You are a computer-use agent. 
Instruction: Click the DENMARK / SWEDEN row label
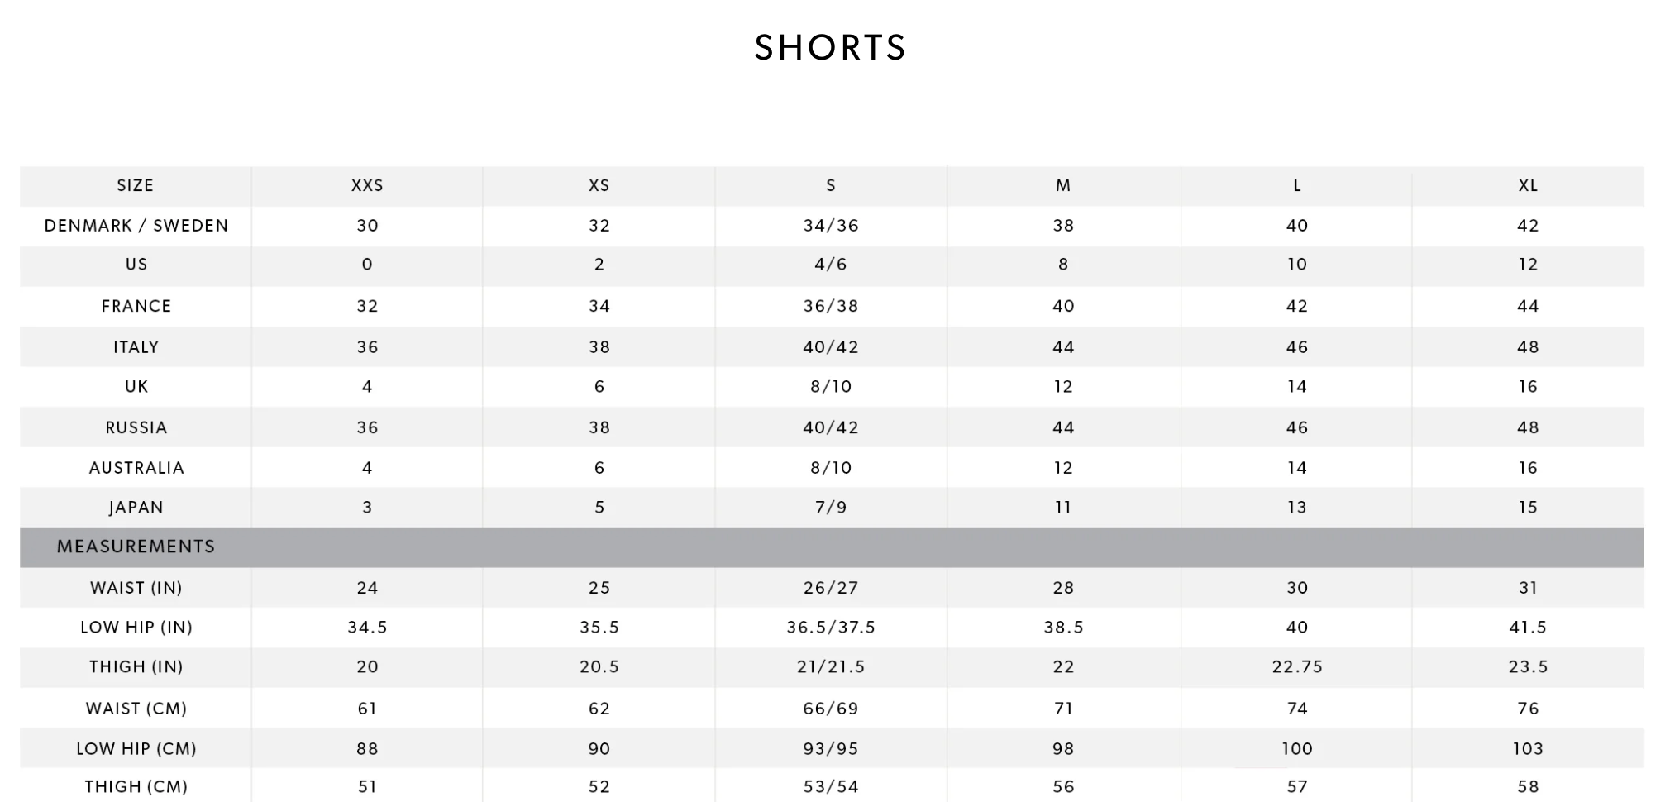(x=136, y=226)
